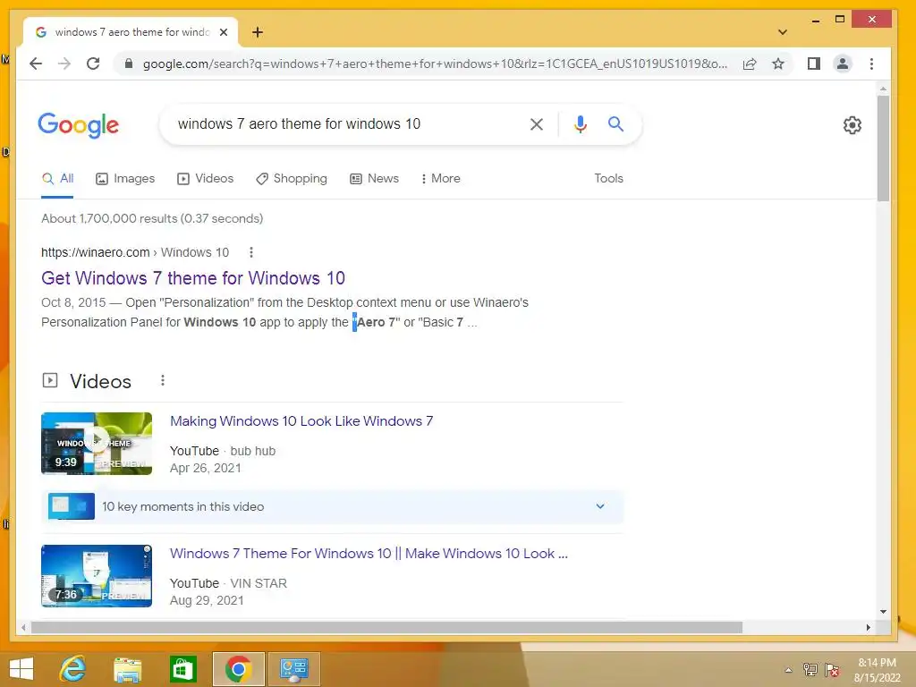Click the horizontal scrollbar thumb
Image resolution: width=916 pixels, height=687 pixels.
386,627
